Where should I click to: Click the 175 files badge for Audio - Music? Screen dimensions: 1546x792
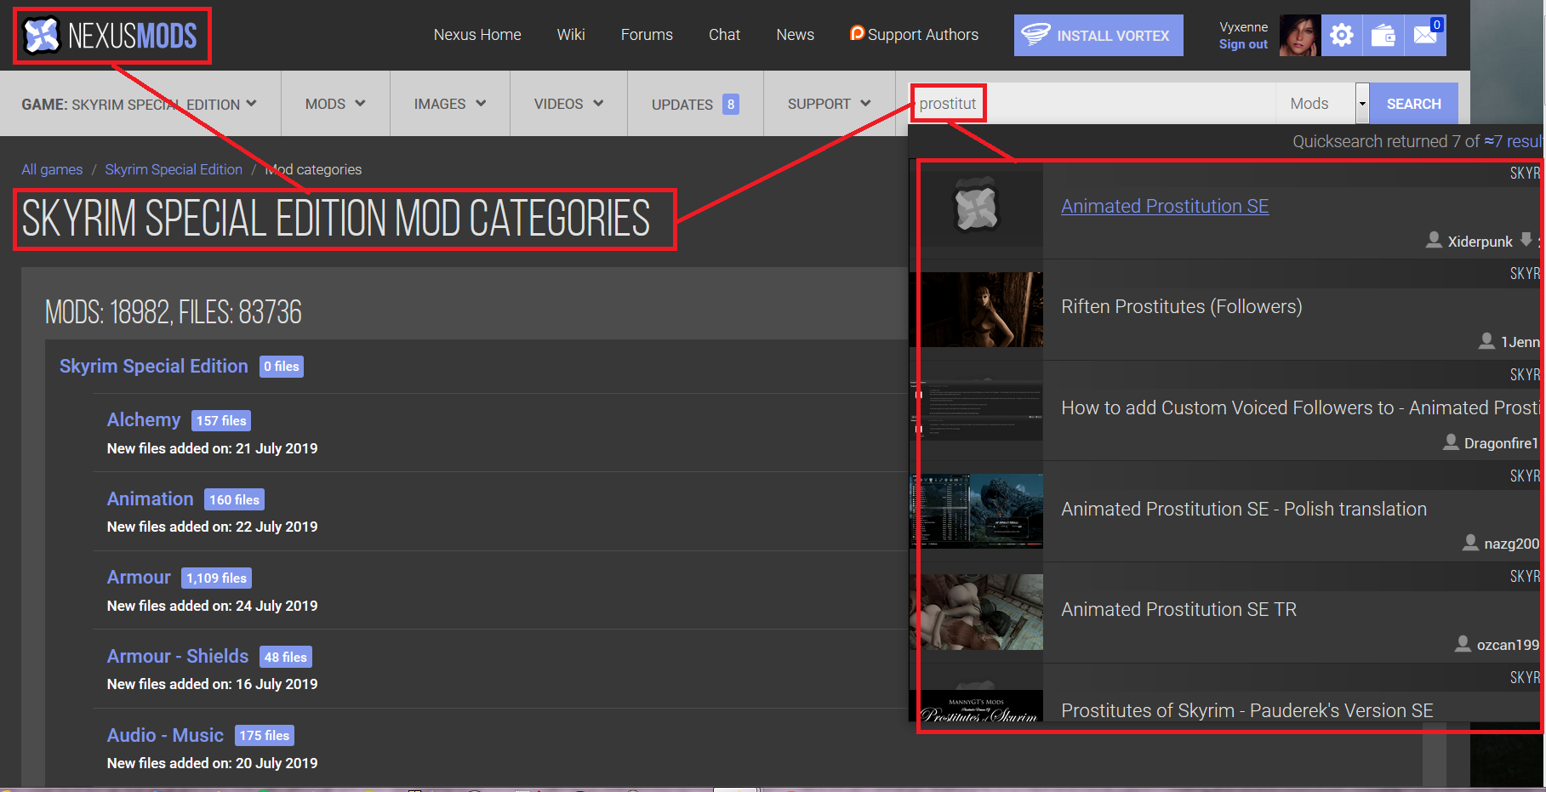click(x=265, y=735)
